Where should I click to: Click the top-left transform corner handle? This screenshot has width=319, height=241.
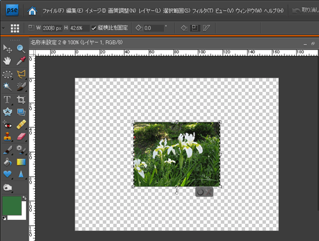coord(133,122)
